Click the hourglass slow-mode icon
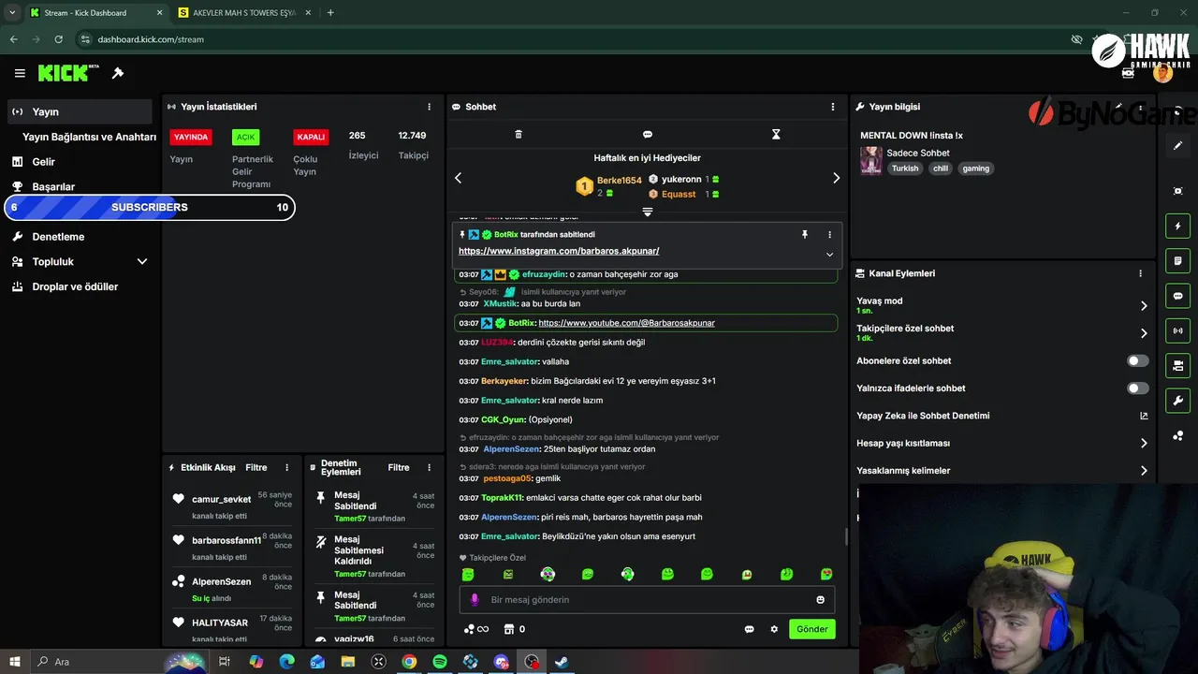The height and width of the screenshot is (674, 1198). (776, 134)
